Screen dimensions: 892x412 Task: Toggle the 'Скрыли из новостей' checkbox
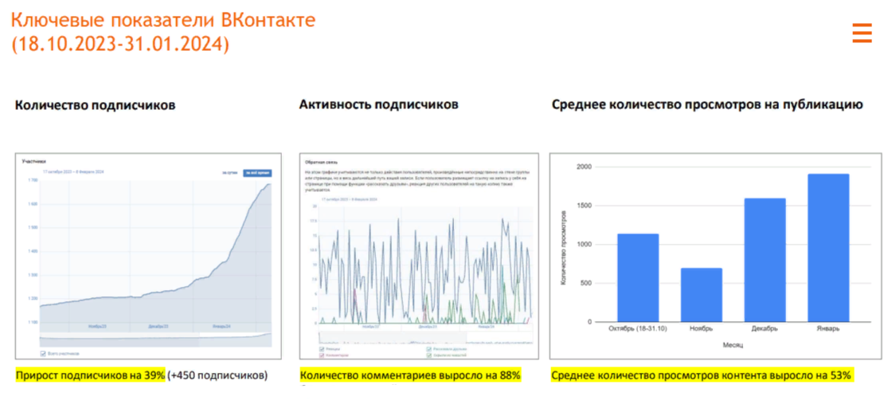coord(429,355)
